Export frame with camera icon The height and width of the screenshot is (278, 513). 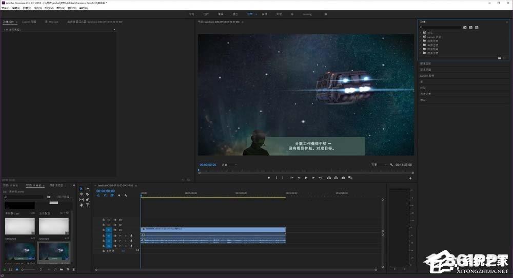pos(343,178)
